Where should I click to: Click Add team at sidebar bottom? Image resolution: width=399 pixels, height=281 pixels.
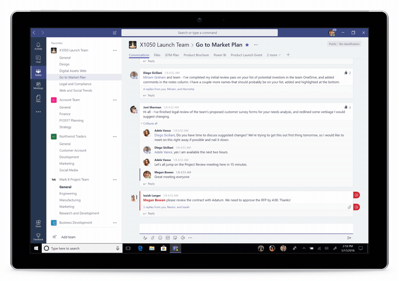point(64,237)
